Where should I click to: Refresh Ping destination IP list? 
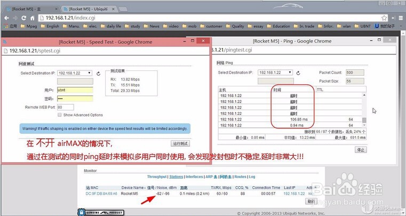(x=298, y=73)
